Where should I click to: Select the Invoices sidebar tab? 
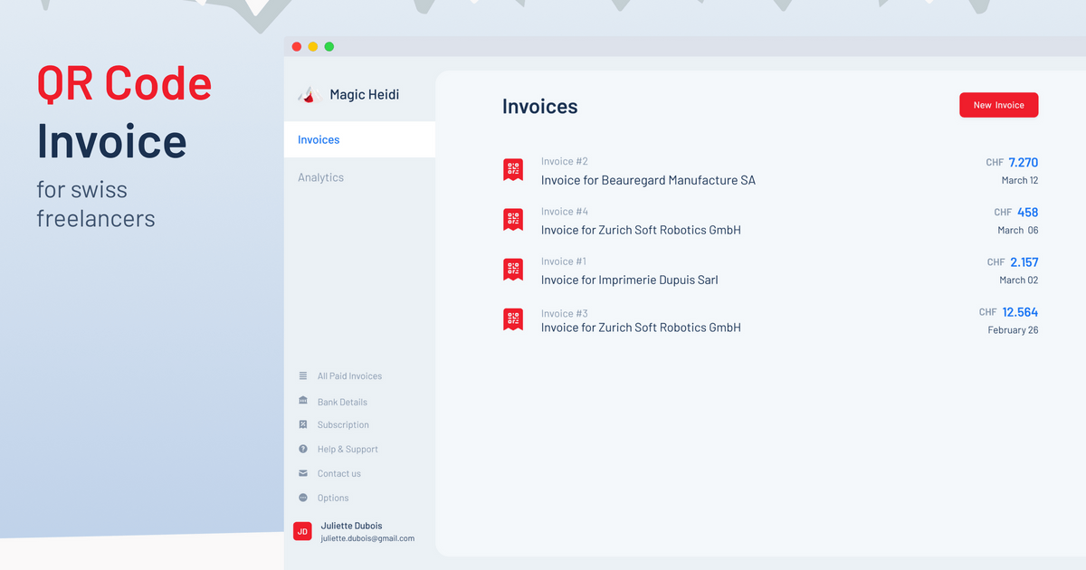pos(319,140)
